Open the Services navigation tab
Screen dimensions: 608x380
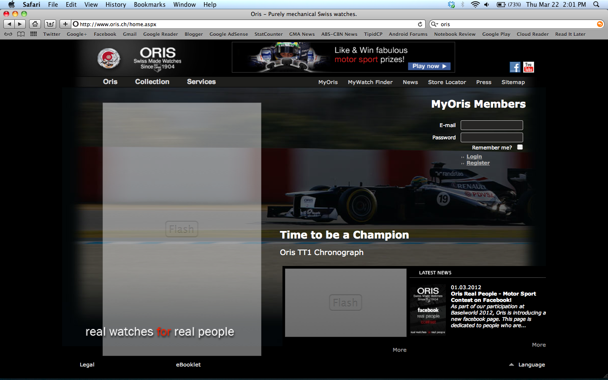click(201, 82)
